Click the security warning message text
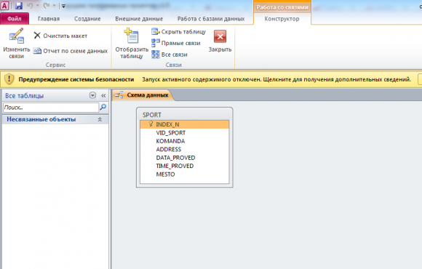Screen dimensions: 422x269 (276, 79)
